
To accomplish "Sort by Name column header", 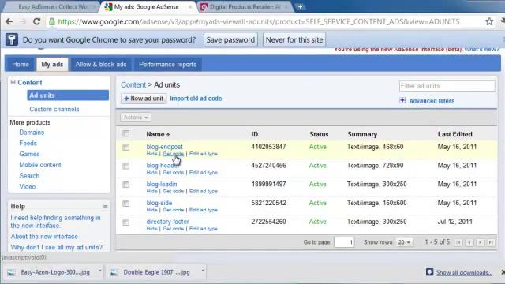I will point(158,134).
